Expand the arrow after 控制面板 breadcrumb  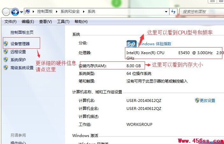pos(57,12)
